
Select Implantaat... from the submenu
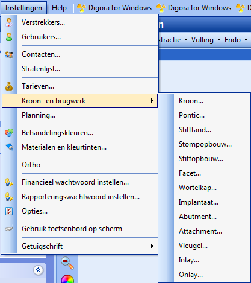coord(199,202)
